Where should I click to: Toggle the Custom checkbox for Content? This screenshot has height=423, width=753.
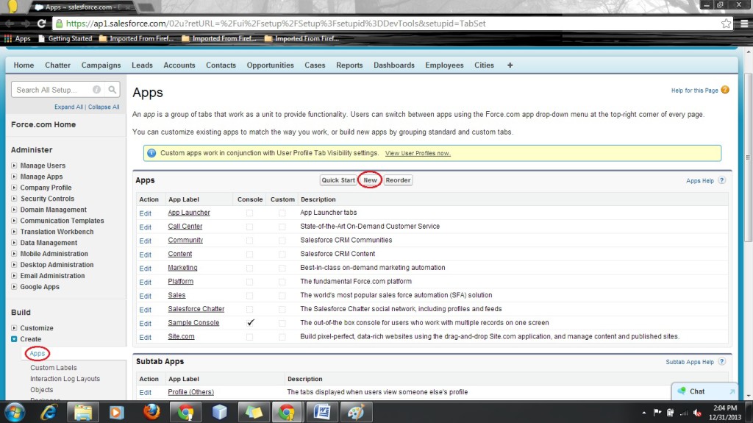[282, 255]
